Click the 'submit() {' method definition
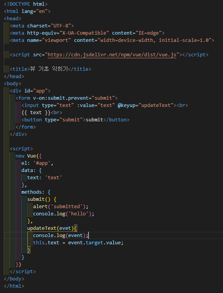The height and width of the screenshot is (293, 223). pyautogui.click(x=42, y=199)
